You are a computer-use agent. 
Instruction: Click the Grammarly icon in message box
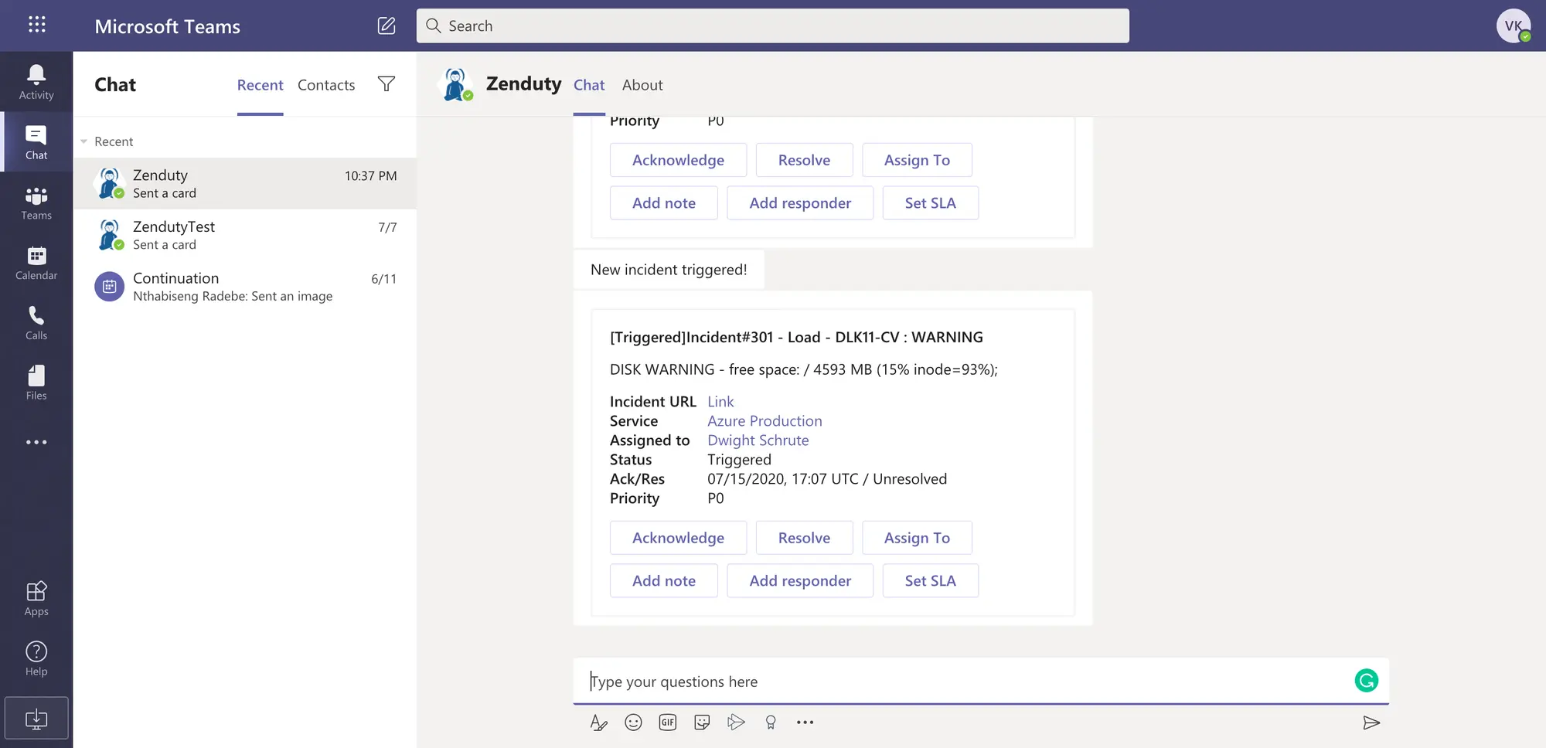click(x=1367, y=680)
